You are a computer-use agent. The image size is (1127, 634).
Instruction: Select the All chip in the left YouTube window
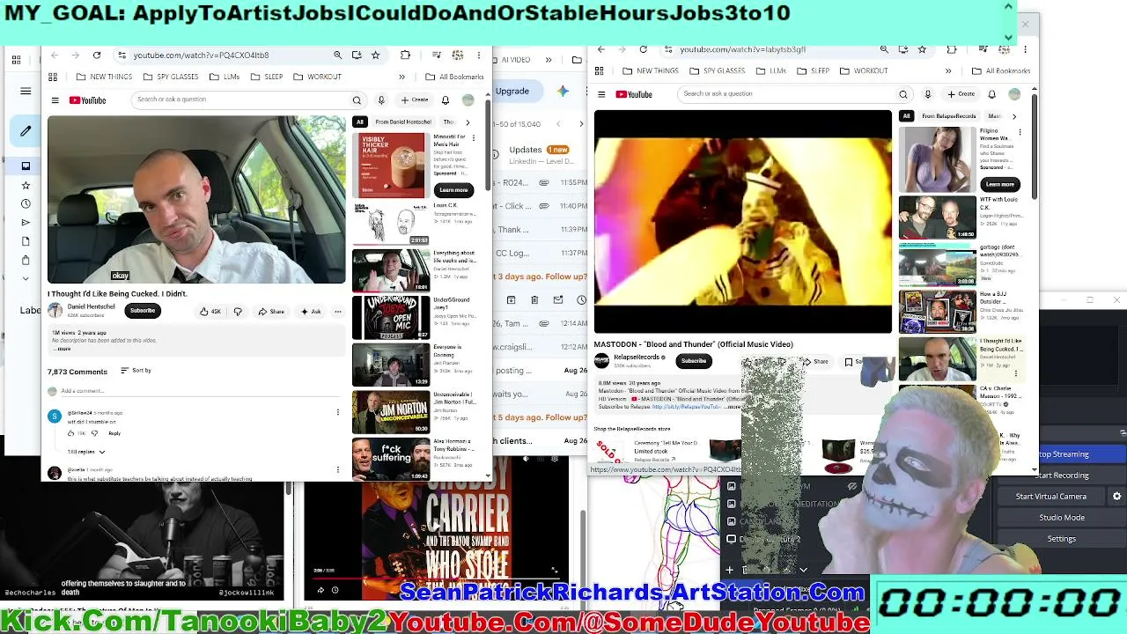359,122
